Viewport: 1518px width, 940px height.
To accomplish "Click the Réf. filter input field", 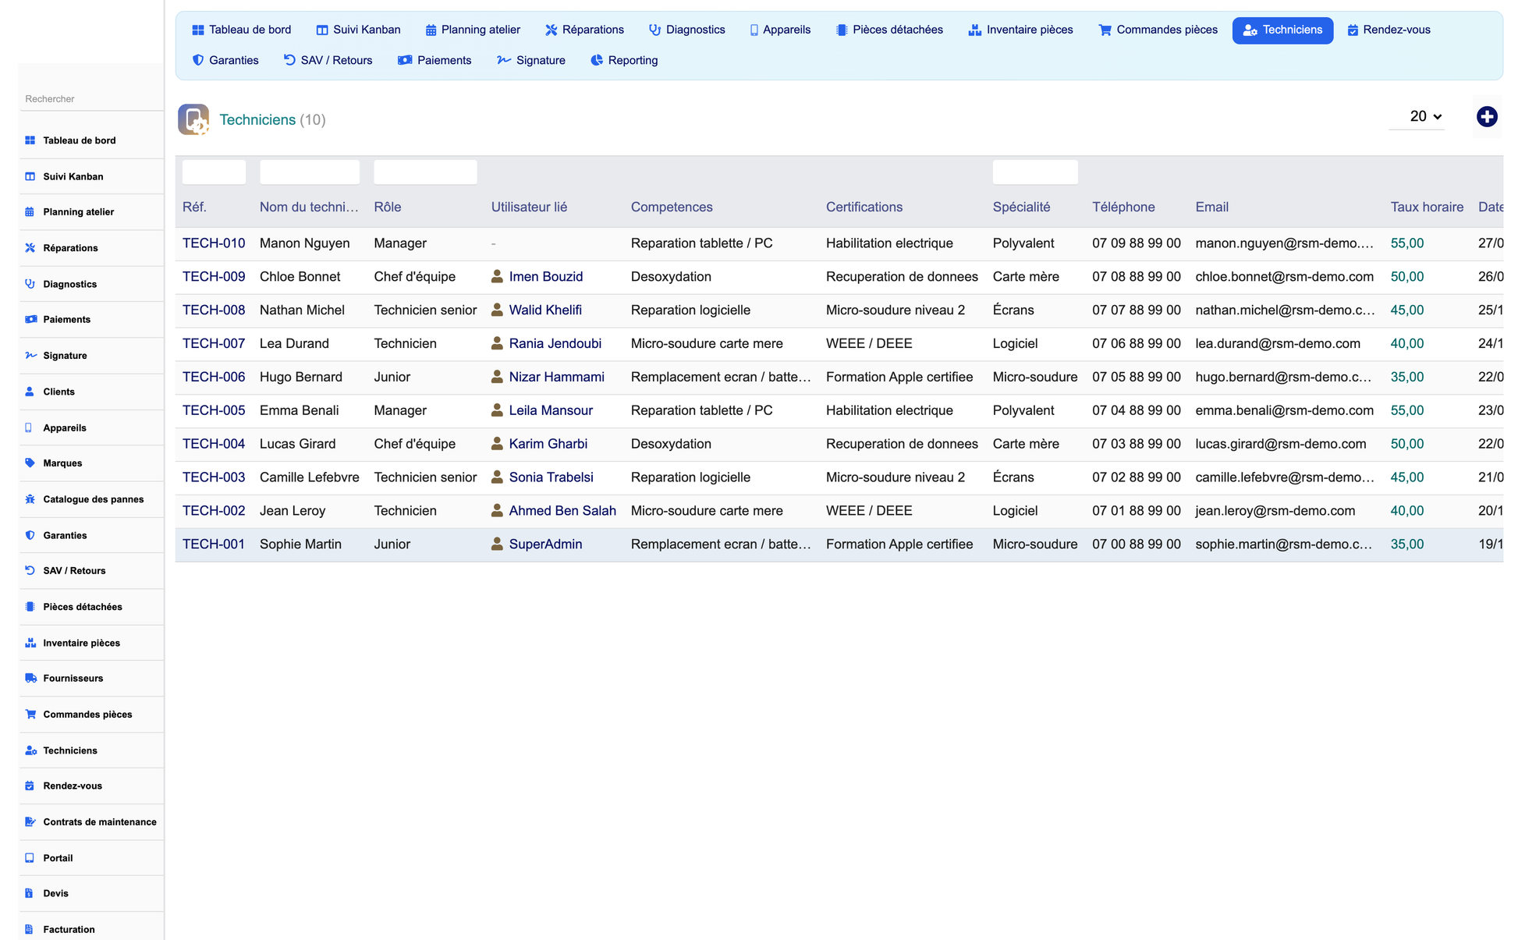I will (x=214, y=172).
